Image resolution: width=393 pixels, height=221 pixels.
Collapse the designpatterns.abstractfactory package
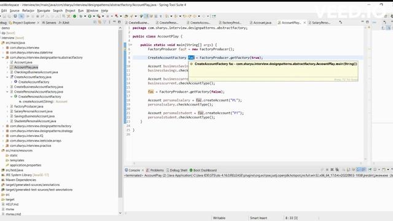pos(3,57)
